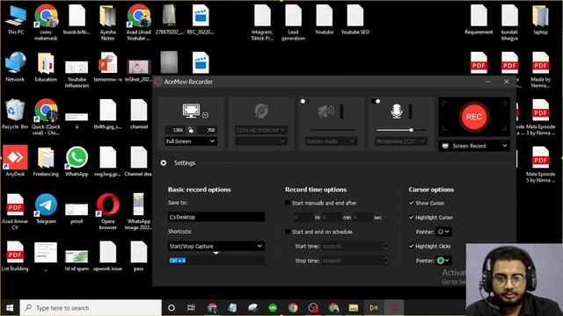
Task: Open the blank dropdown below the C270 HD WEBCAM dropdown
Action: point(261,141)
